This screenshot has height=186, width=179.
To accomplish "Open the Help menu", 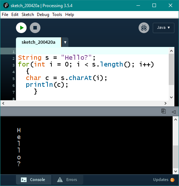I will point(69,15).
